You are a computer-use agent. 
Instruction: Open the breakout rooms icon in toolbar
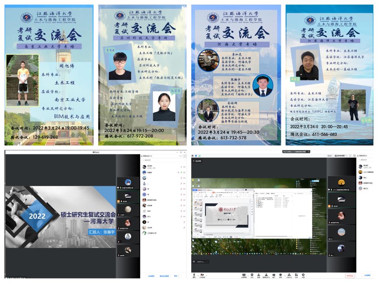[x=289, y=275]
